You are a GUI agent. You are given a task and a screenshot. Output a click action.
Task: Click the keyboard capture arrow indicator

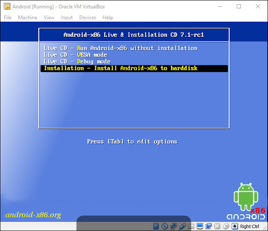pos(234,226)
